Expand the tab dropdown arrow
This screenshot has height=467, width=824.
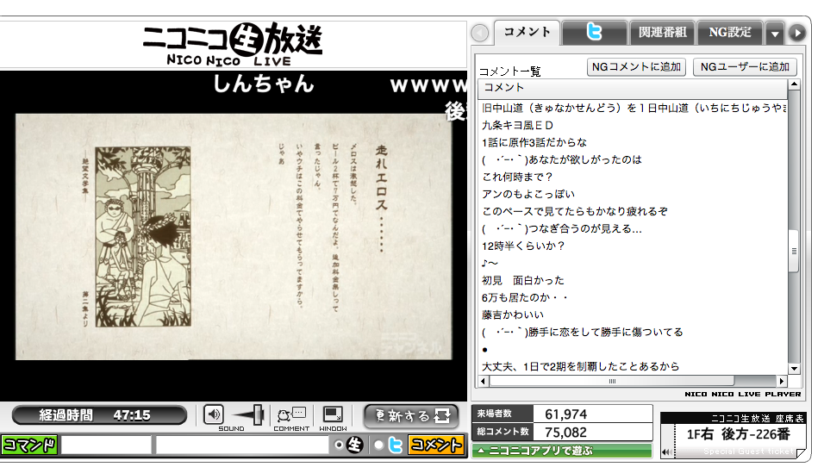coord(775,34)
